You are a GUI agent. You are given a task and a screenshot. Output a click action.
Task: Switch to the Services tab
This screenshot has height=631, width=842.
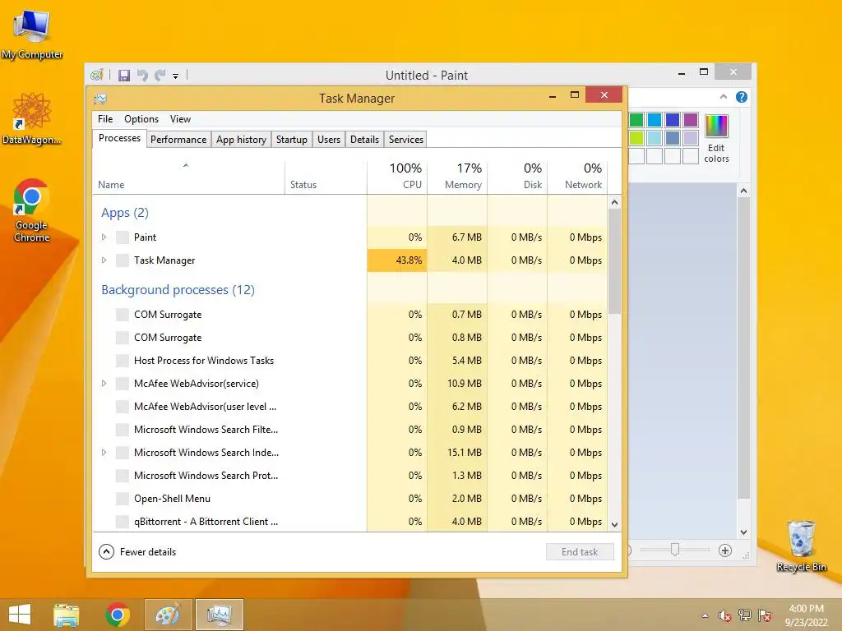click(x=406, y=140)
